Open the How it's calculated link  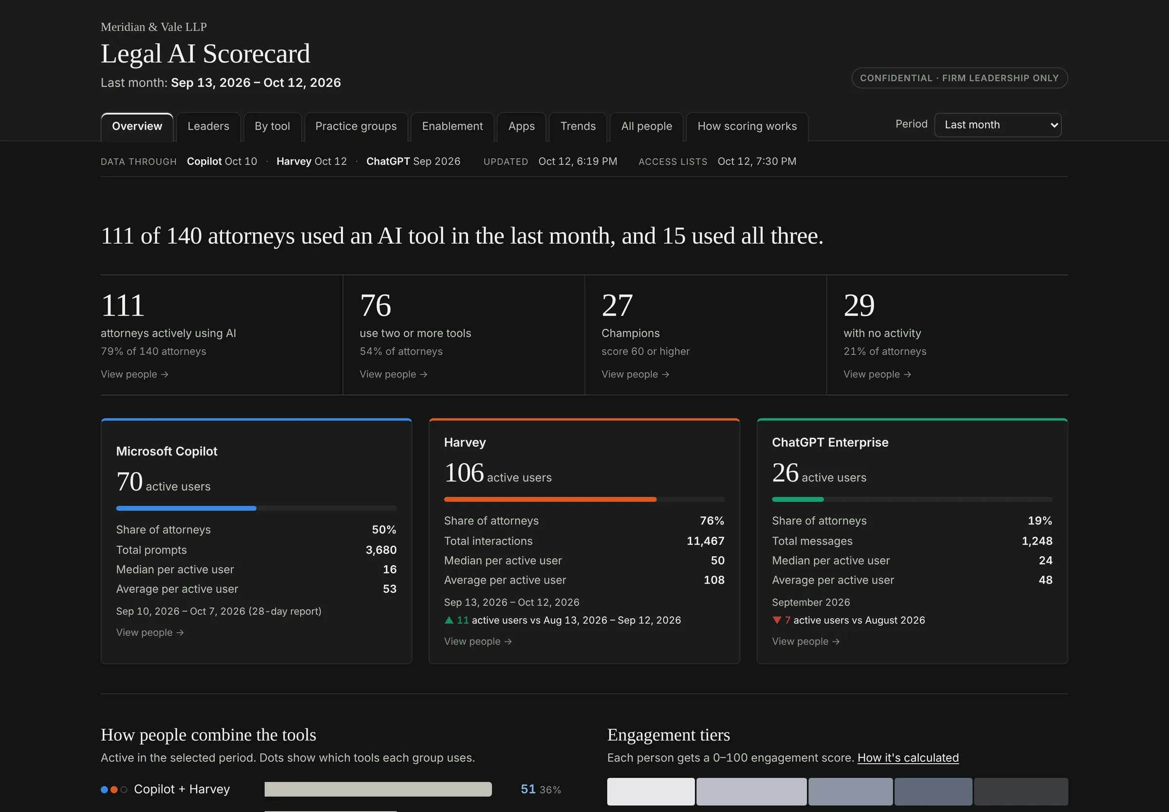click(908, 757)
